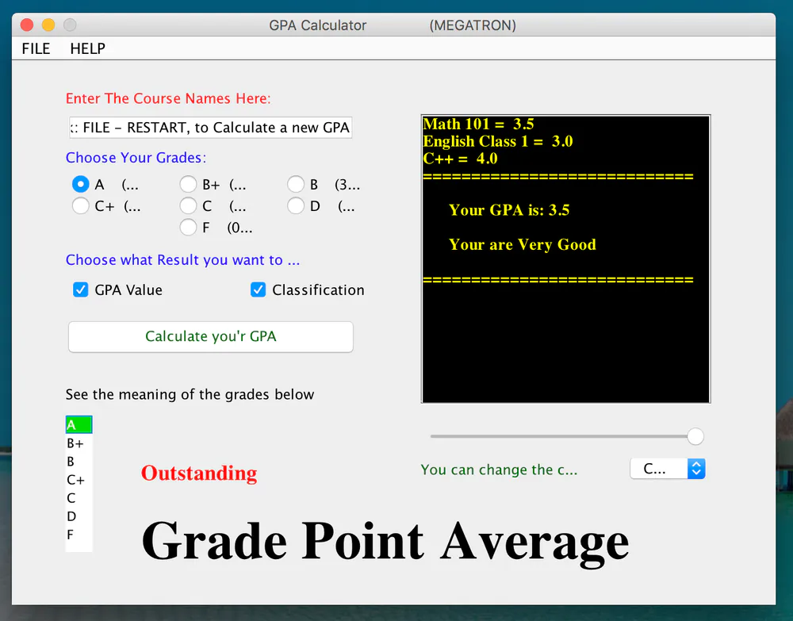Screen dimensions: 793x621
Task: Open the HELP menu
Action: point(87,48)
